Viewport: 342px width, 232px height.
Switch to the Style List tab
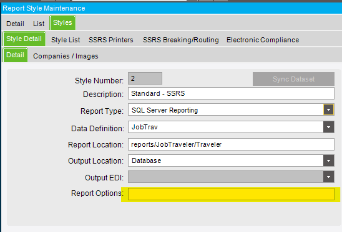pyautogui.click(x=66, y=40)
